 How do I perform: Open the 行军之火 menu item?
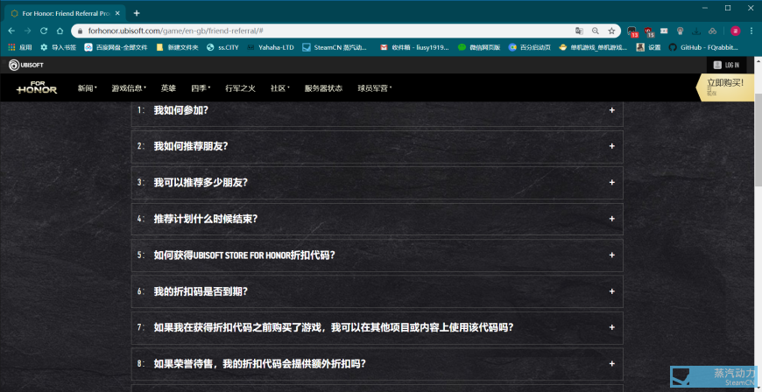(240, 88)
